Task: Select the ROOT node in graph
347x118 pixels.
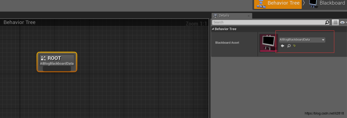Action: point(57,62)
